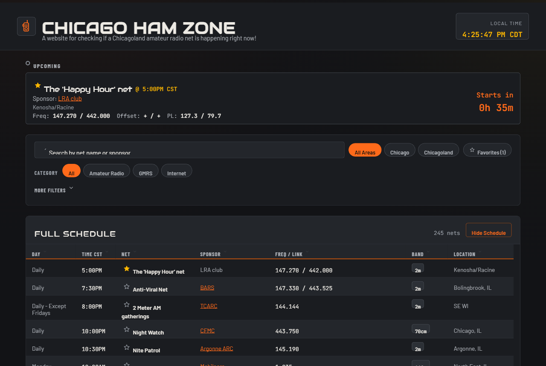Filter category to Internet
The width and height of the screenshot is (546, 366).
(177, 171)
